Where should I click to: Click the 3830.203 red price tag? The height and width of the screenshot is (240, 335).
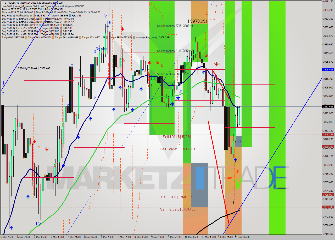(328, 147)
